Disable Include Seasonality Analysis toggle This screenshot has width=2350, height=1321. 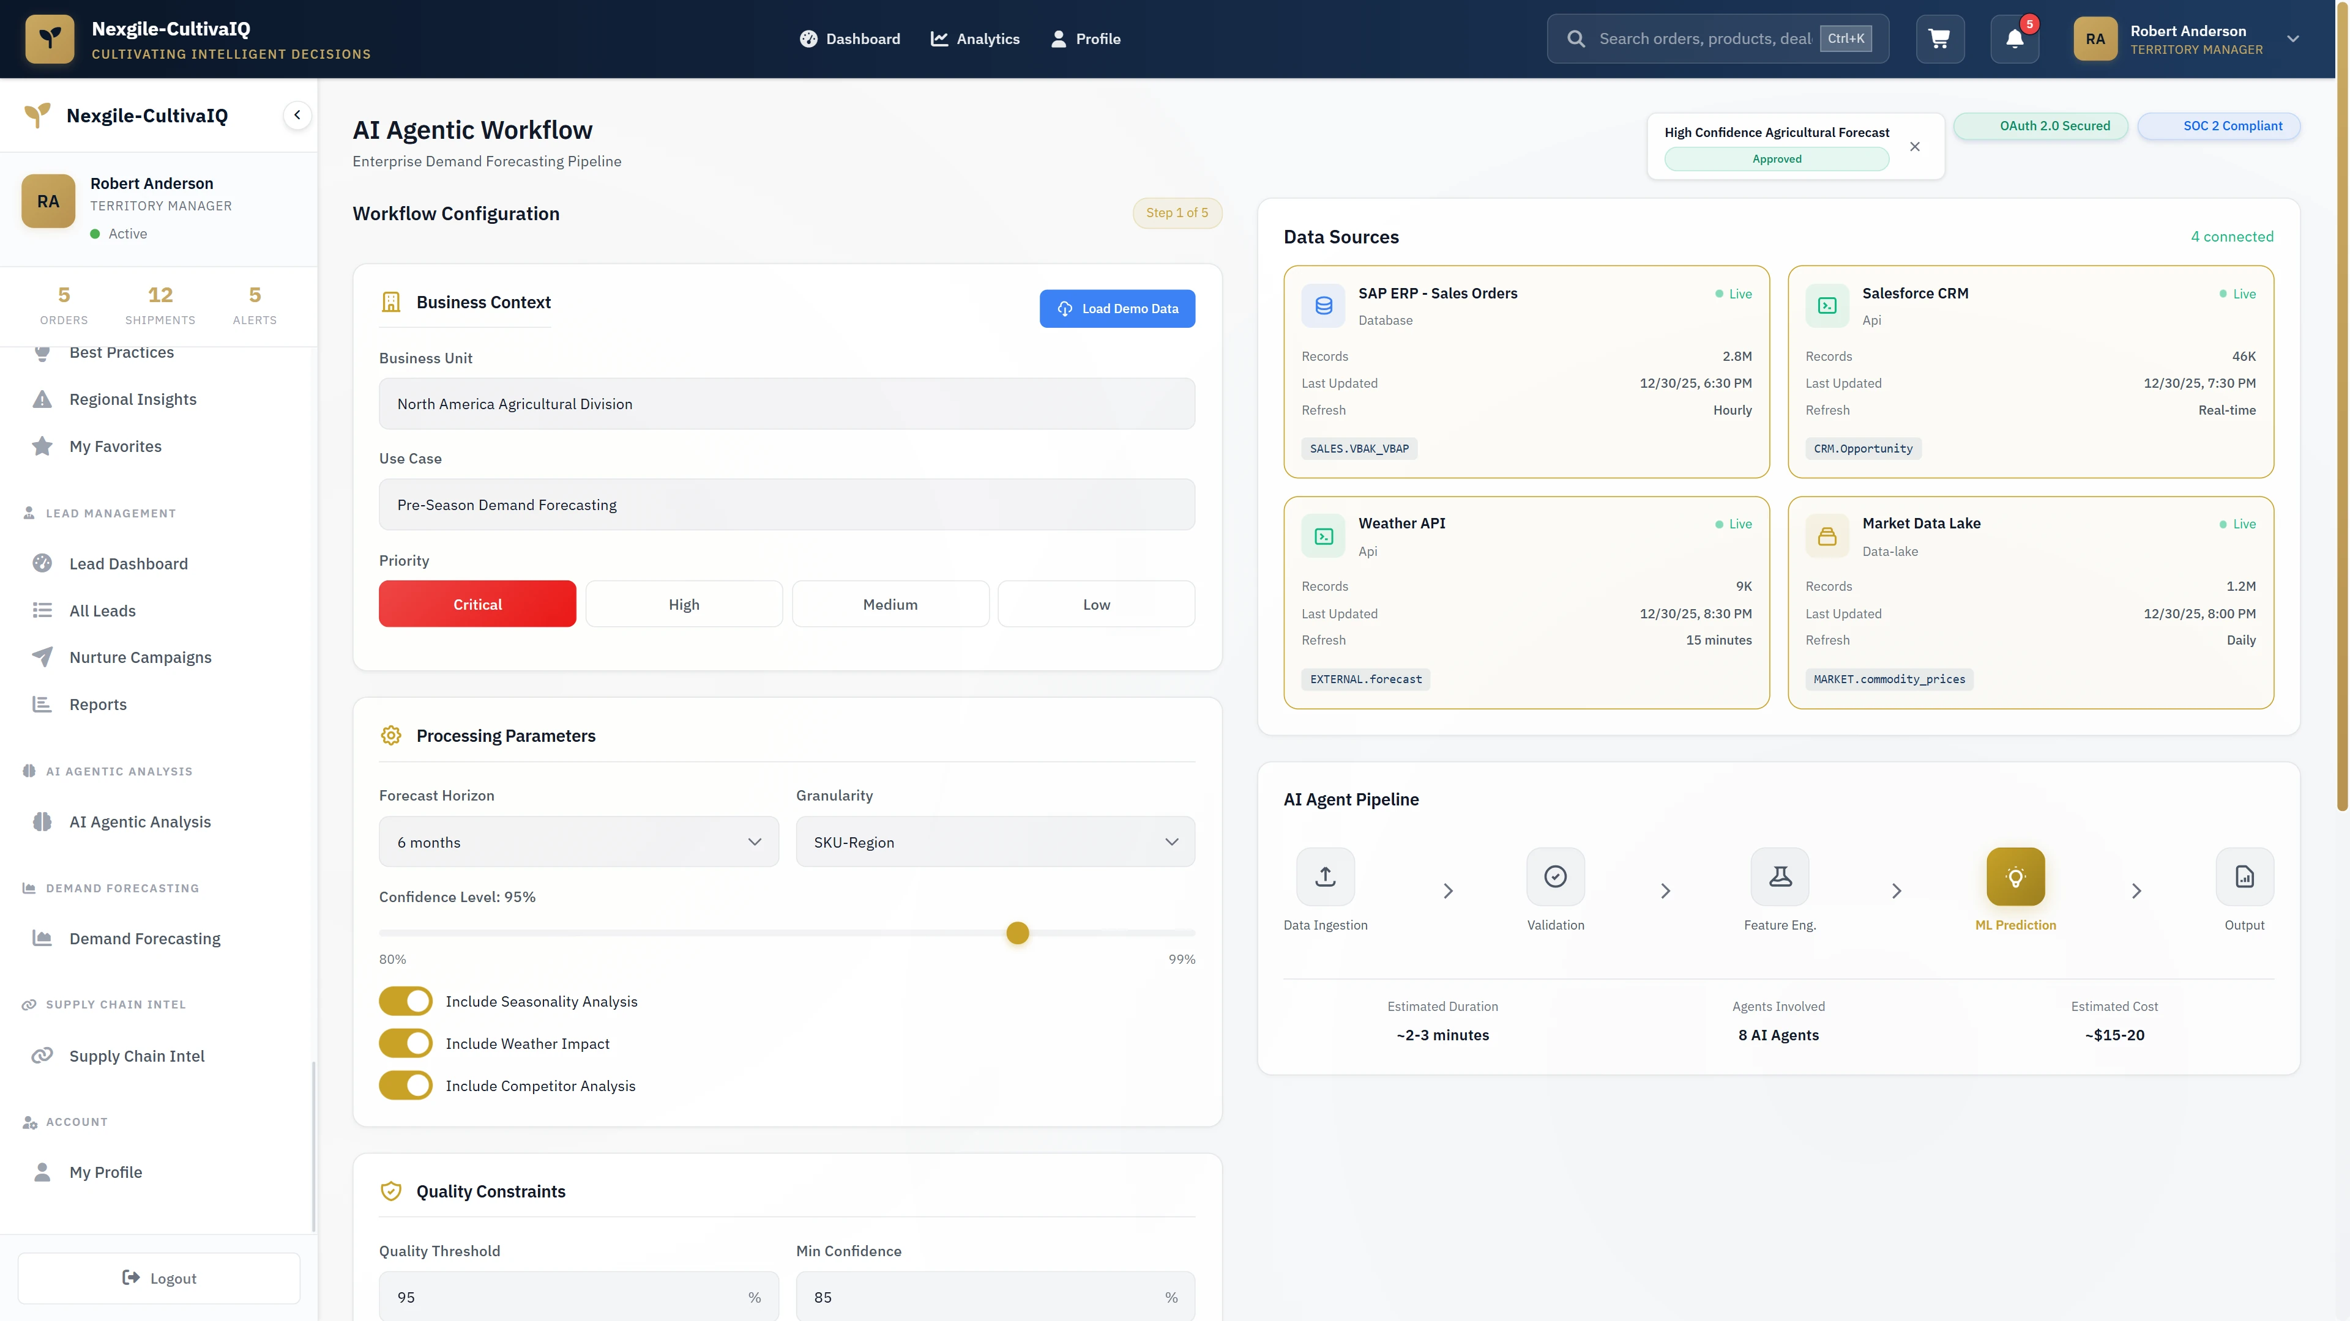[x=406, y=1001]
